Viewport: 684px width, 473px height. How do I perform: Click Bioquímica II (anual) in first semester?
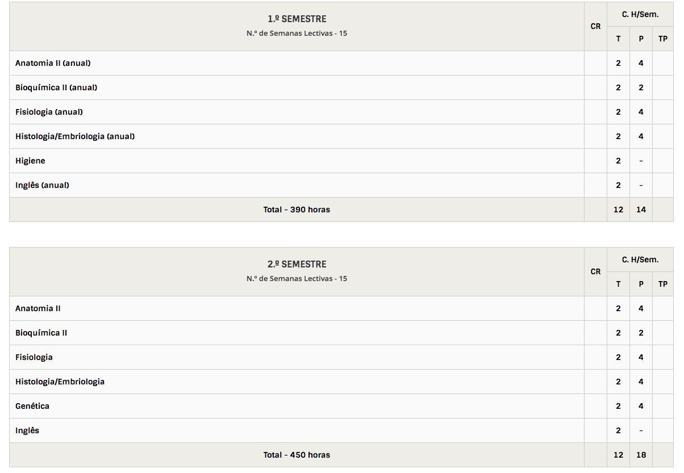[56, 87]
